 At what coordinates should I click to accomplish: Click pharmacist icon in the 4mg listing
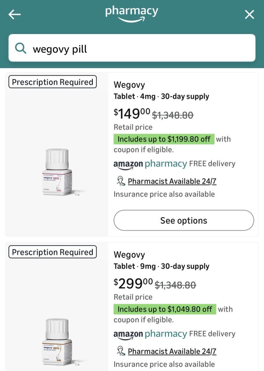(x=121, y=181)
